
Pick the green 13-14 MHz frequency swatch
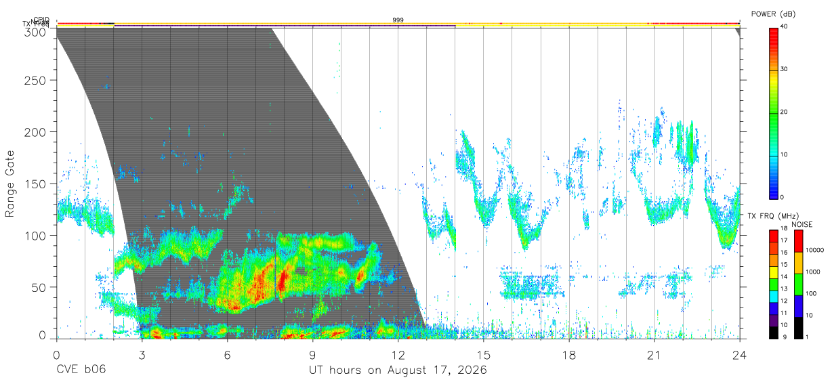click(x=774, y=284)
